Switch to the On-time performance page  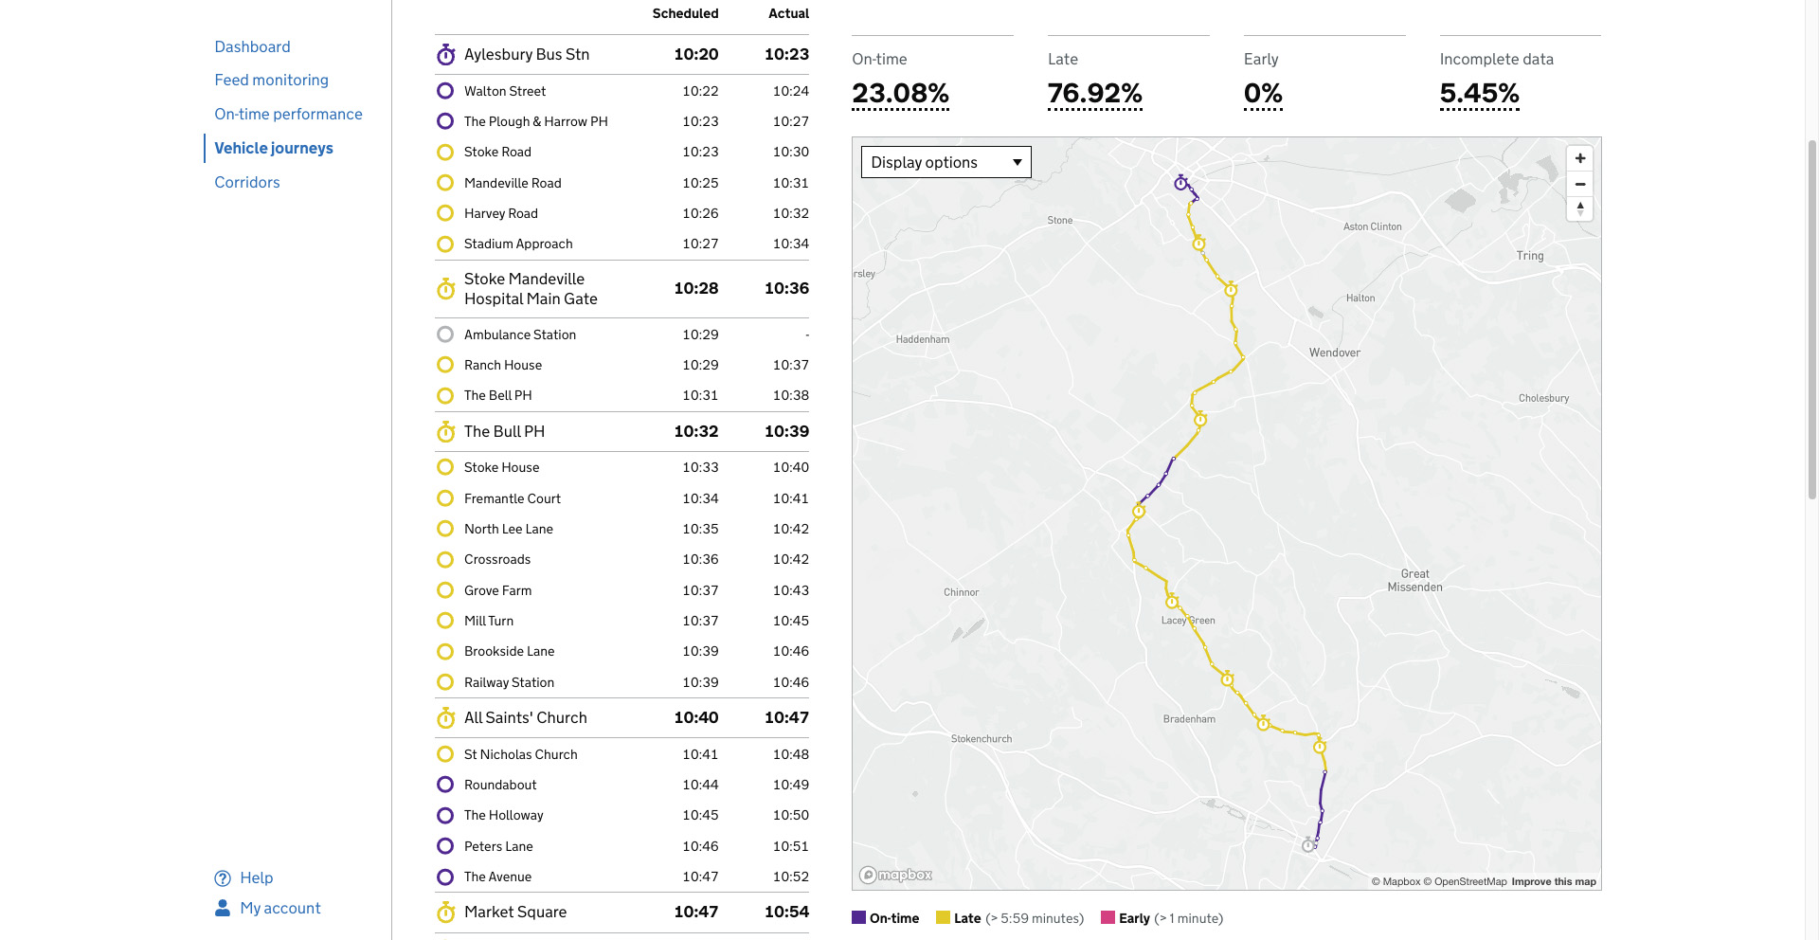pyautogui.click(x=288, y=114)
